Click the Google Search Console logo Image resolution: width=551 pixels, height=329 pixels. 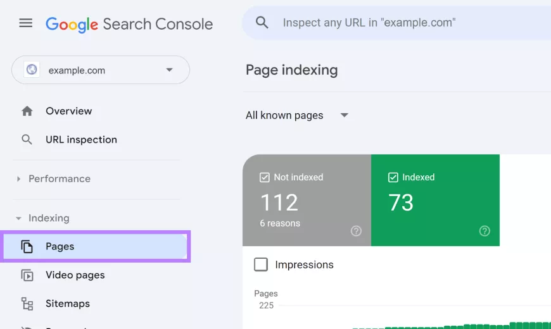(x=129, y=24)
